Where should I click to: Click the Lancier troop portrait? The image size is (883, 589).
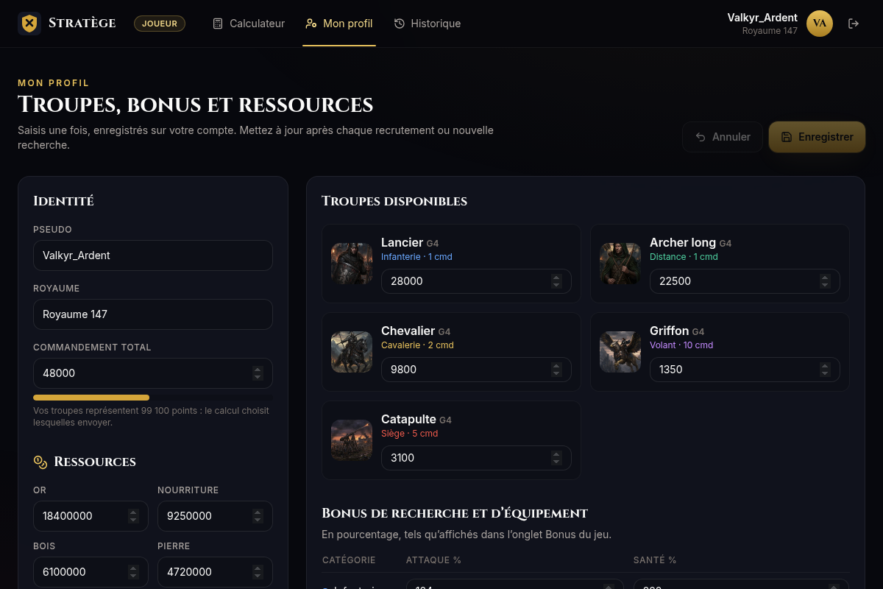coord(352,264)
